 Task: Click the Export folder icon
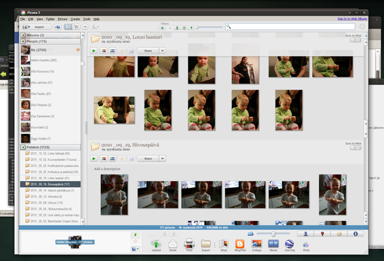tap(206, 245)
